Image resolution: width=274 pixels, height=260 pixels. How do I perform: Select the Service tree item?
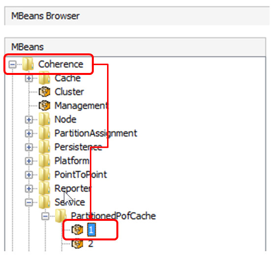[x=70, y=202]
